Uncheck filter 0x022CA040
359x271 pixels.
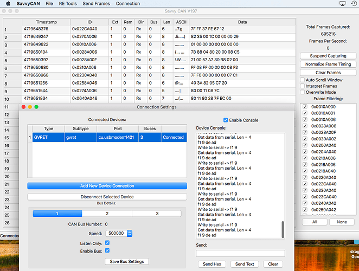pos(305,184)
